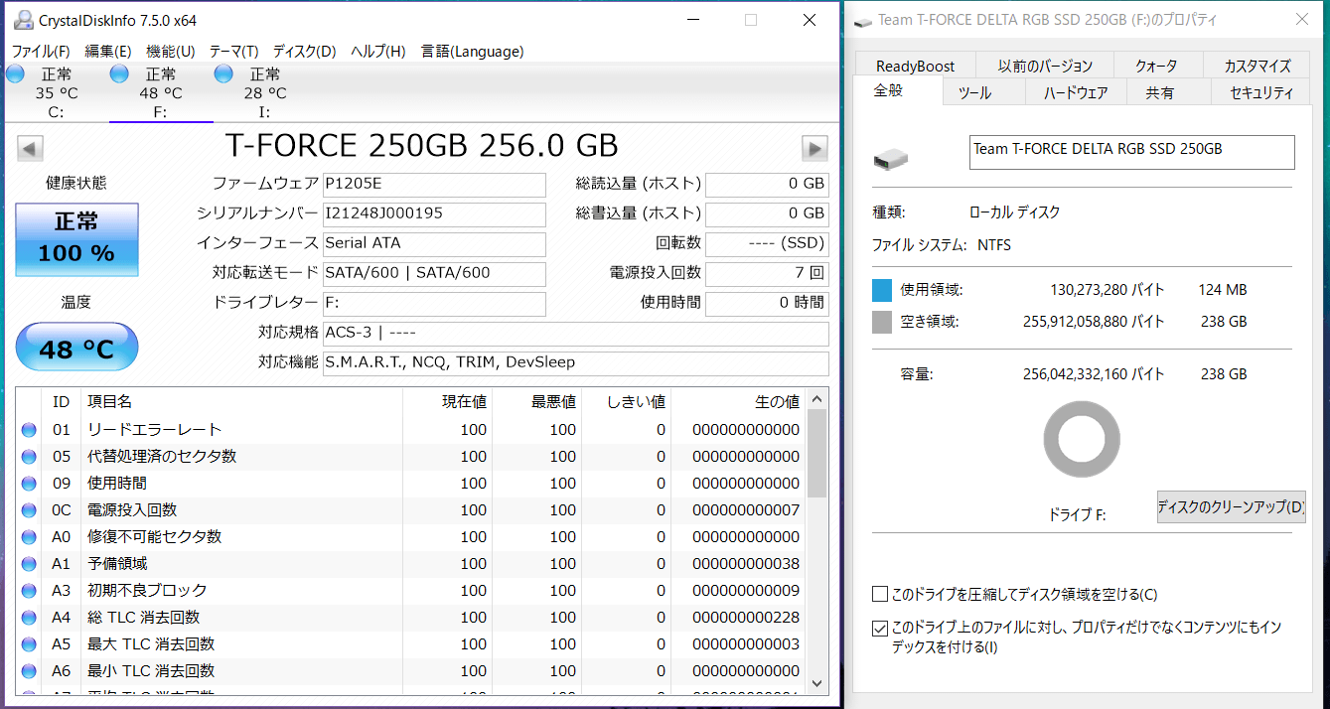The height and width of the screenshot is (709, 1330).
Task: Click the 生の値 column header
Action: click(x=739, y=401)
